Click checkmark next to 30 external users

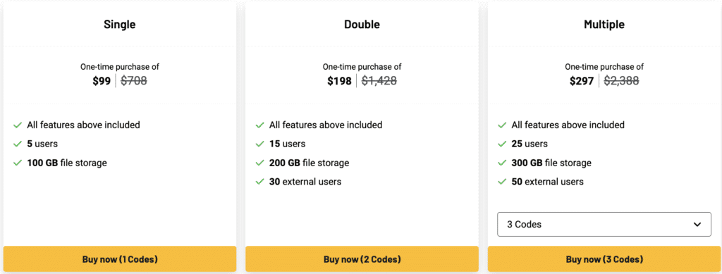pyautogui.click(x=259, y=182)
